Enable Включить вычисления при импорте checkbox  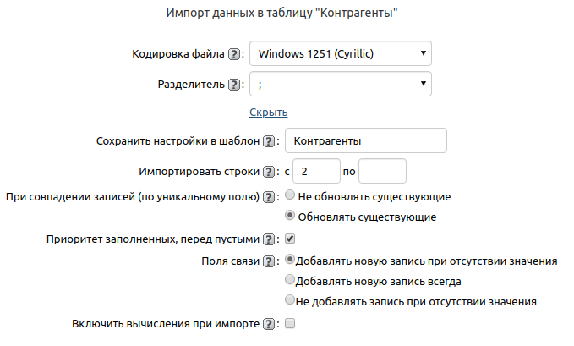[x=290, y=323]
